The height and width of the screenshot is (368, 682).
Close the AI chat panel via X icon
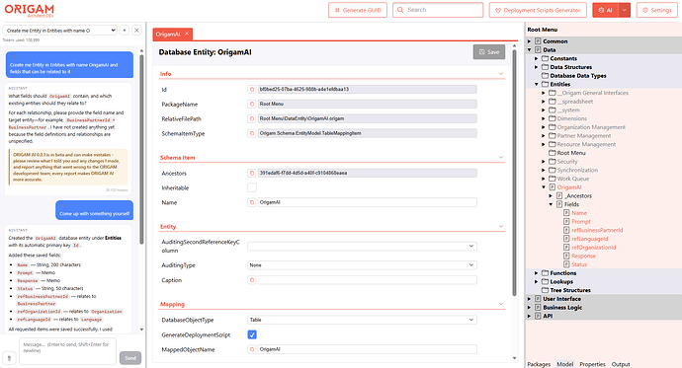[136, 31]
